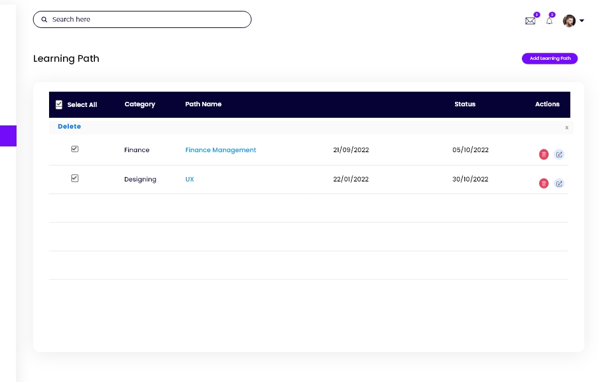Toggle the Select All checkbox
599x382 pixels.
pos(59,104)
